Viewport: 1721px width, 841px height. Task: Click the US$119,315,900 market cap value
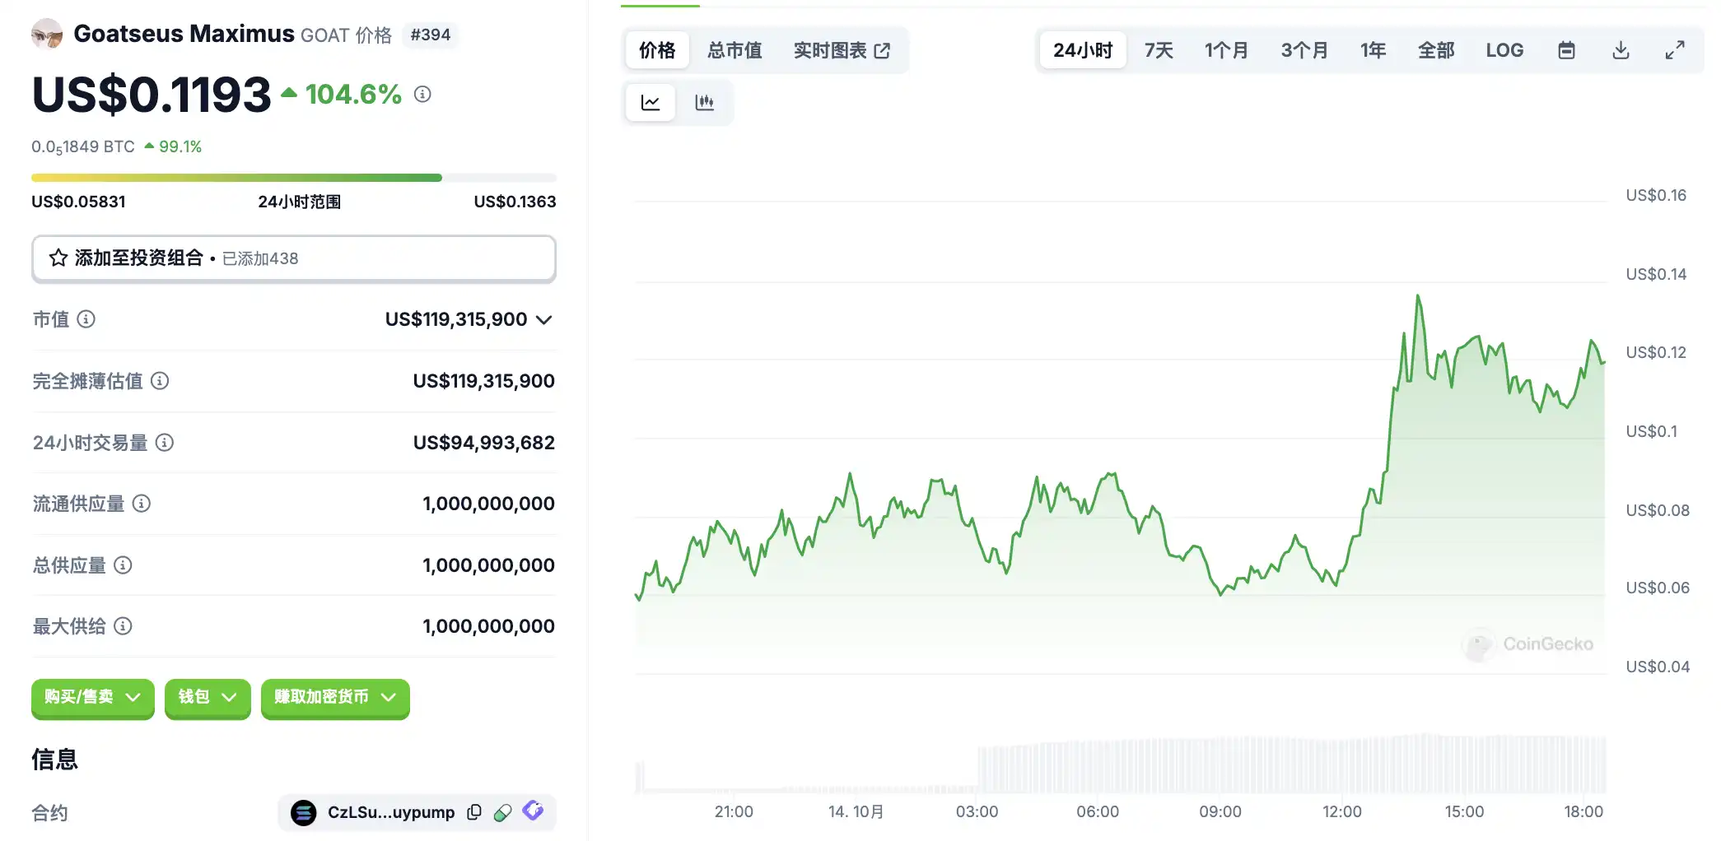(456, 319)
